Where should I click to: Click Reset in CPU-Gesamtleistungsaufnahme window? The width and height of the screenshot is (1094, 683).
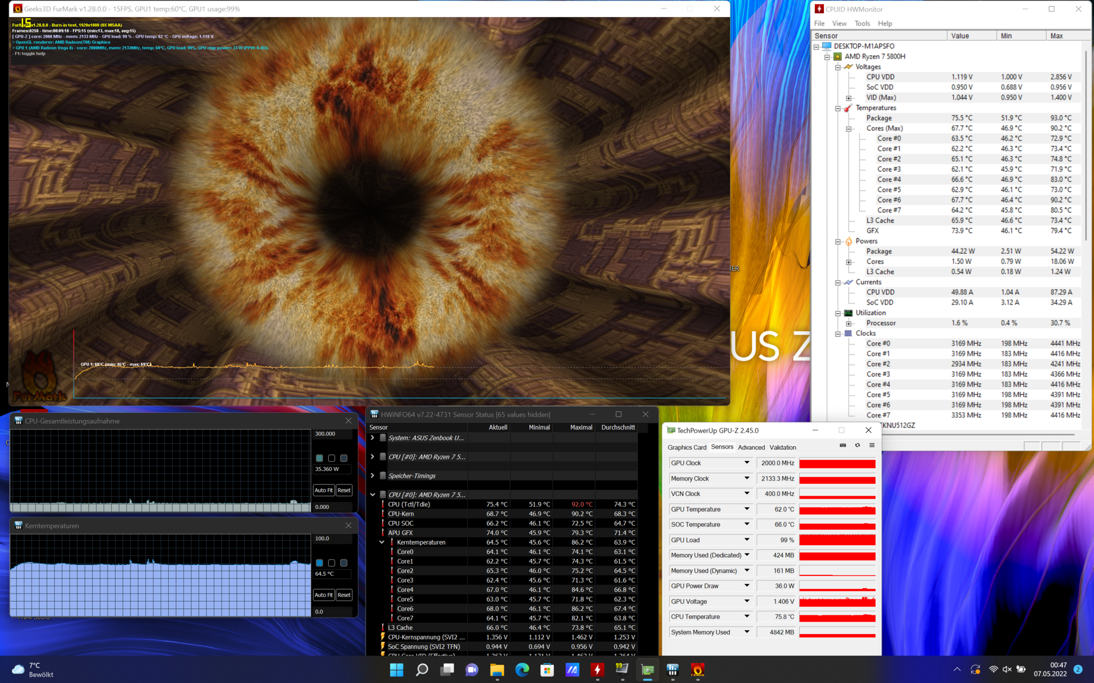(344, 490)
